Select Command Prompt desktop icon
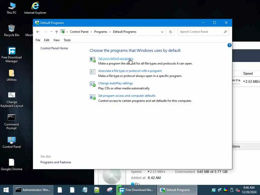 pyautogui.click(x=11, y=122)
